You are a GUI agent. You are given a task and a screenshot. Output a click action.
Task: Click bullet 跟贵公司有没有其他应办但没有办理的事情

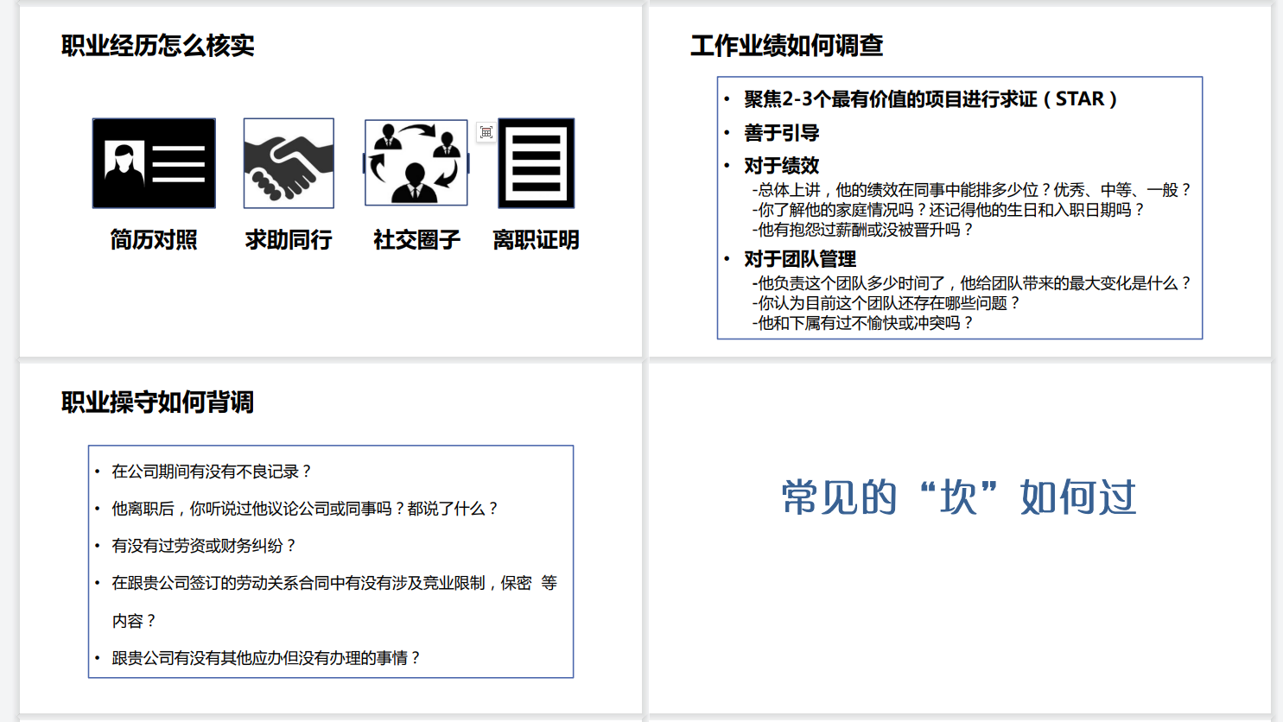coord(266,658)
